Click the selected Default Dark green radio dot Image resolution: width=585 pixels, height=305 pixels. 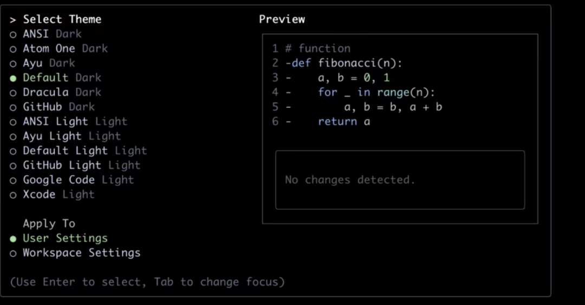13,78
